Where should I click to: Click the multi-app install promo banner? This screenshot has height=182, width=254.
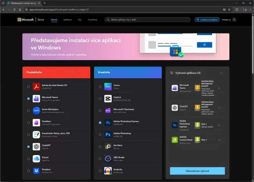(126, 46)
